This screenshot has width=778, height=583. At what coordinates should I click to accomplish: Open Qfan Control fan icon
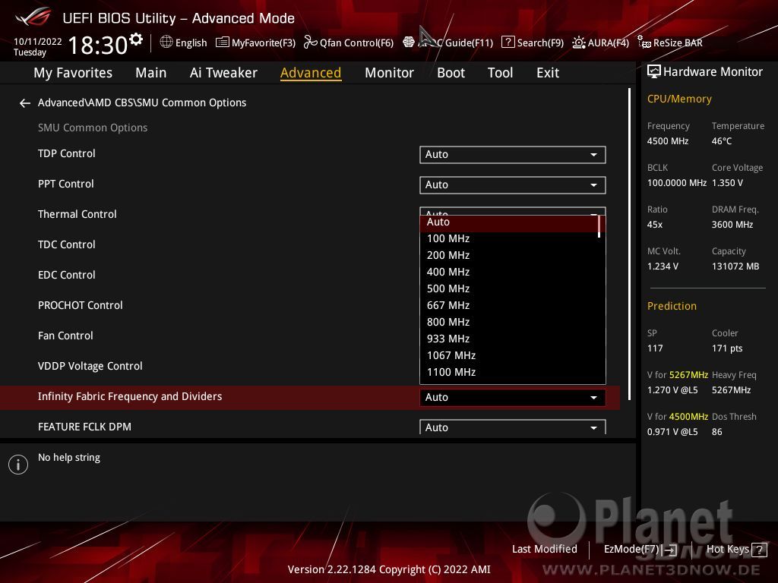(310, 43)
